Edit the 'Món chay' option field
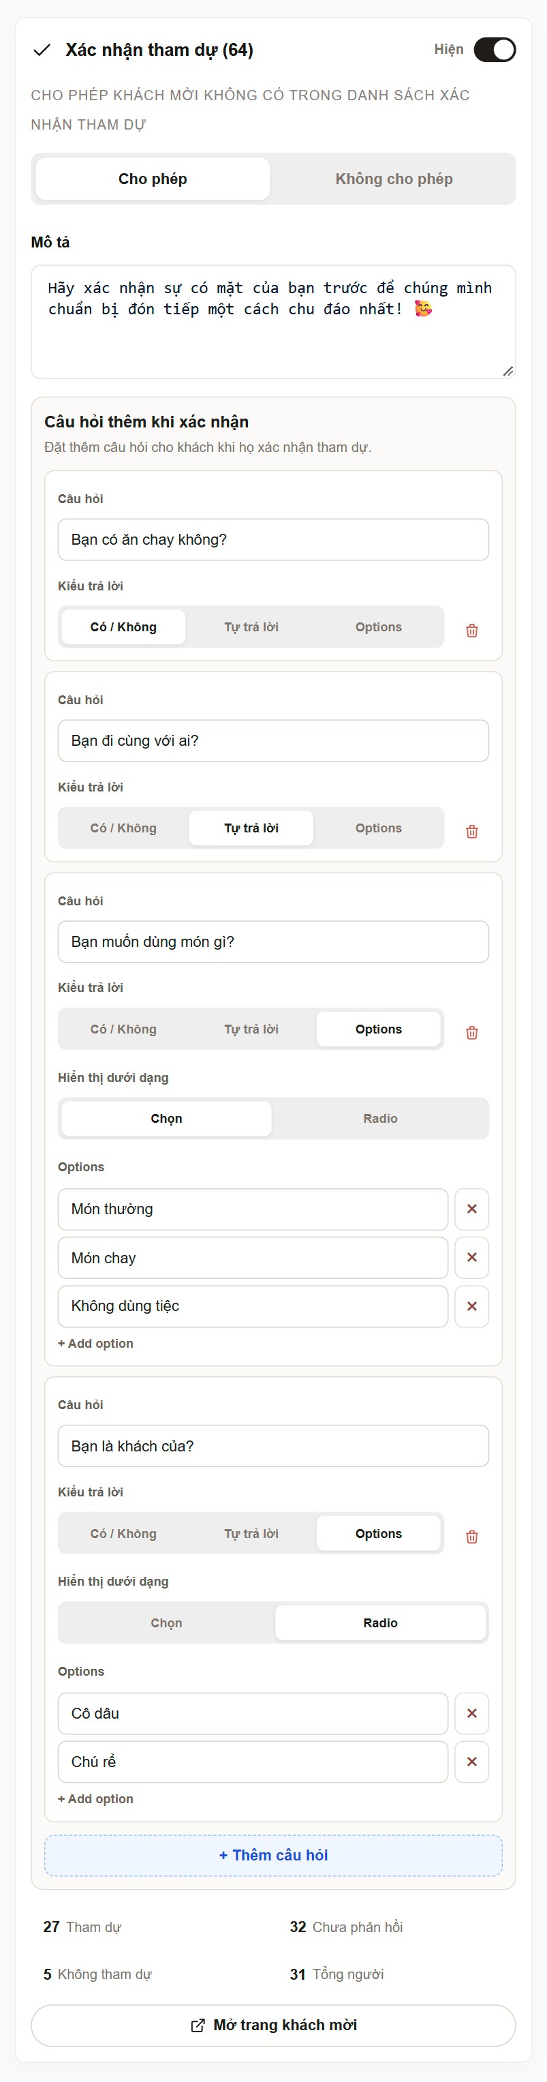Viewport: 547px width, 2082px height. [x=253, y=1258]
